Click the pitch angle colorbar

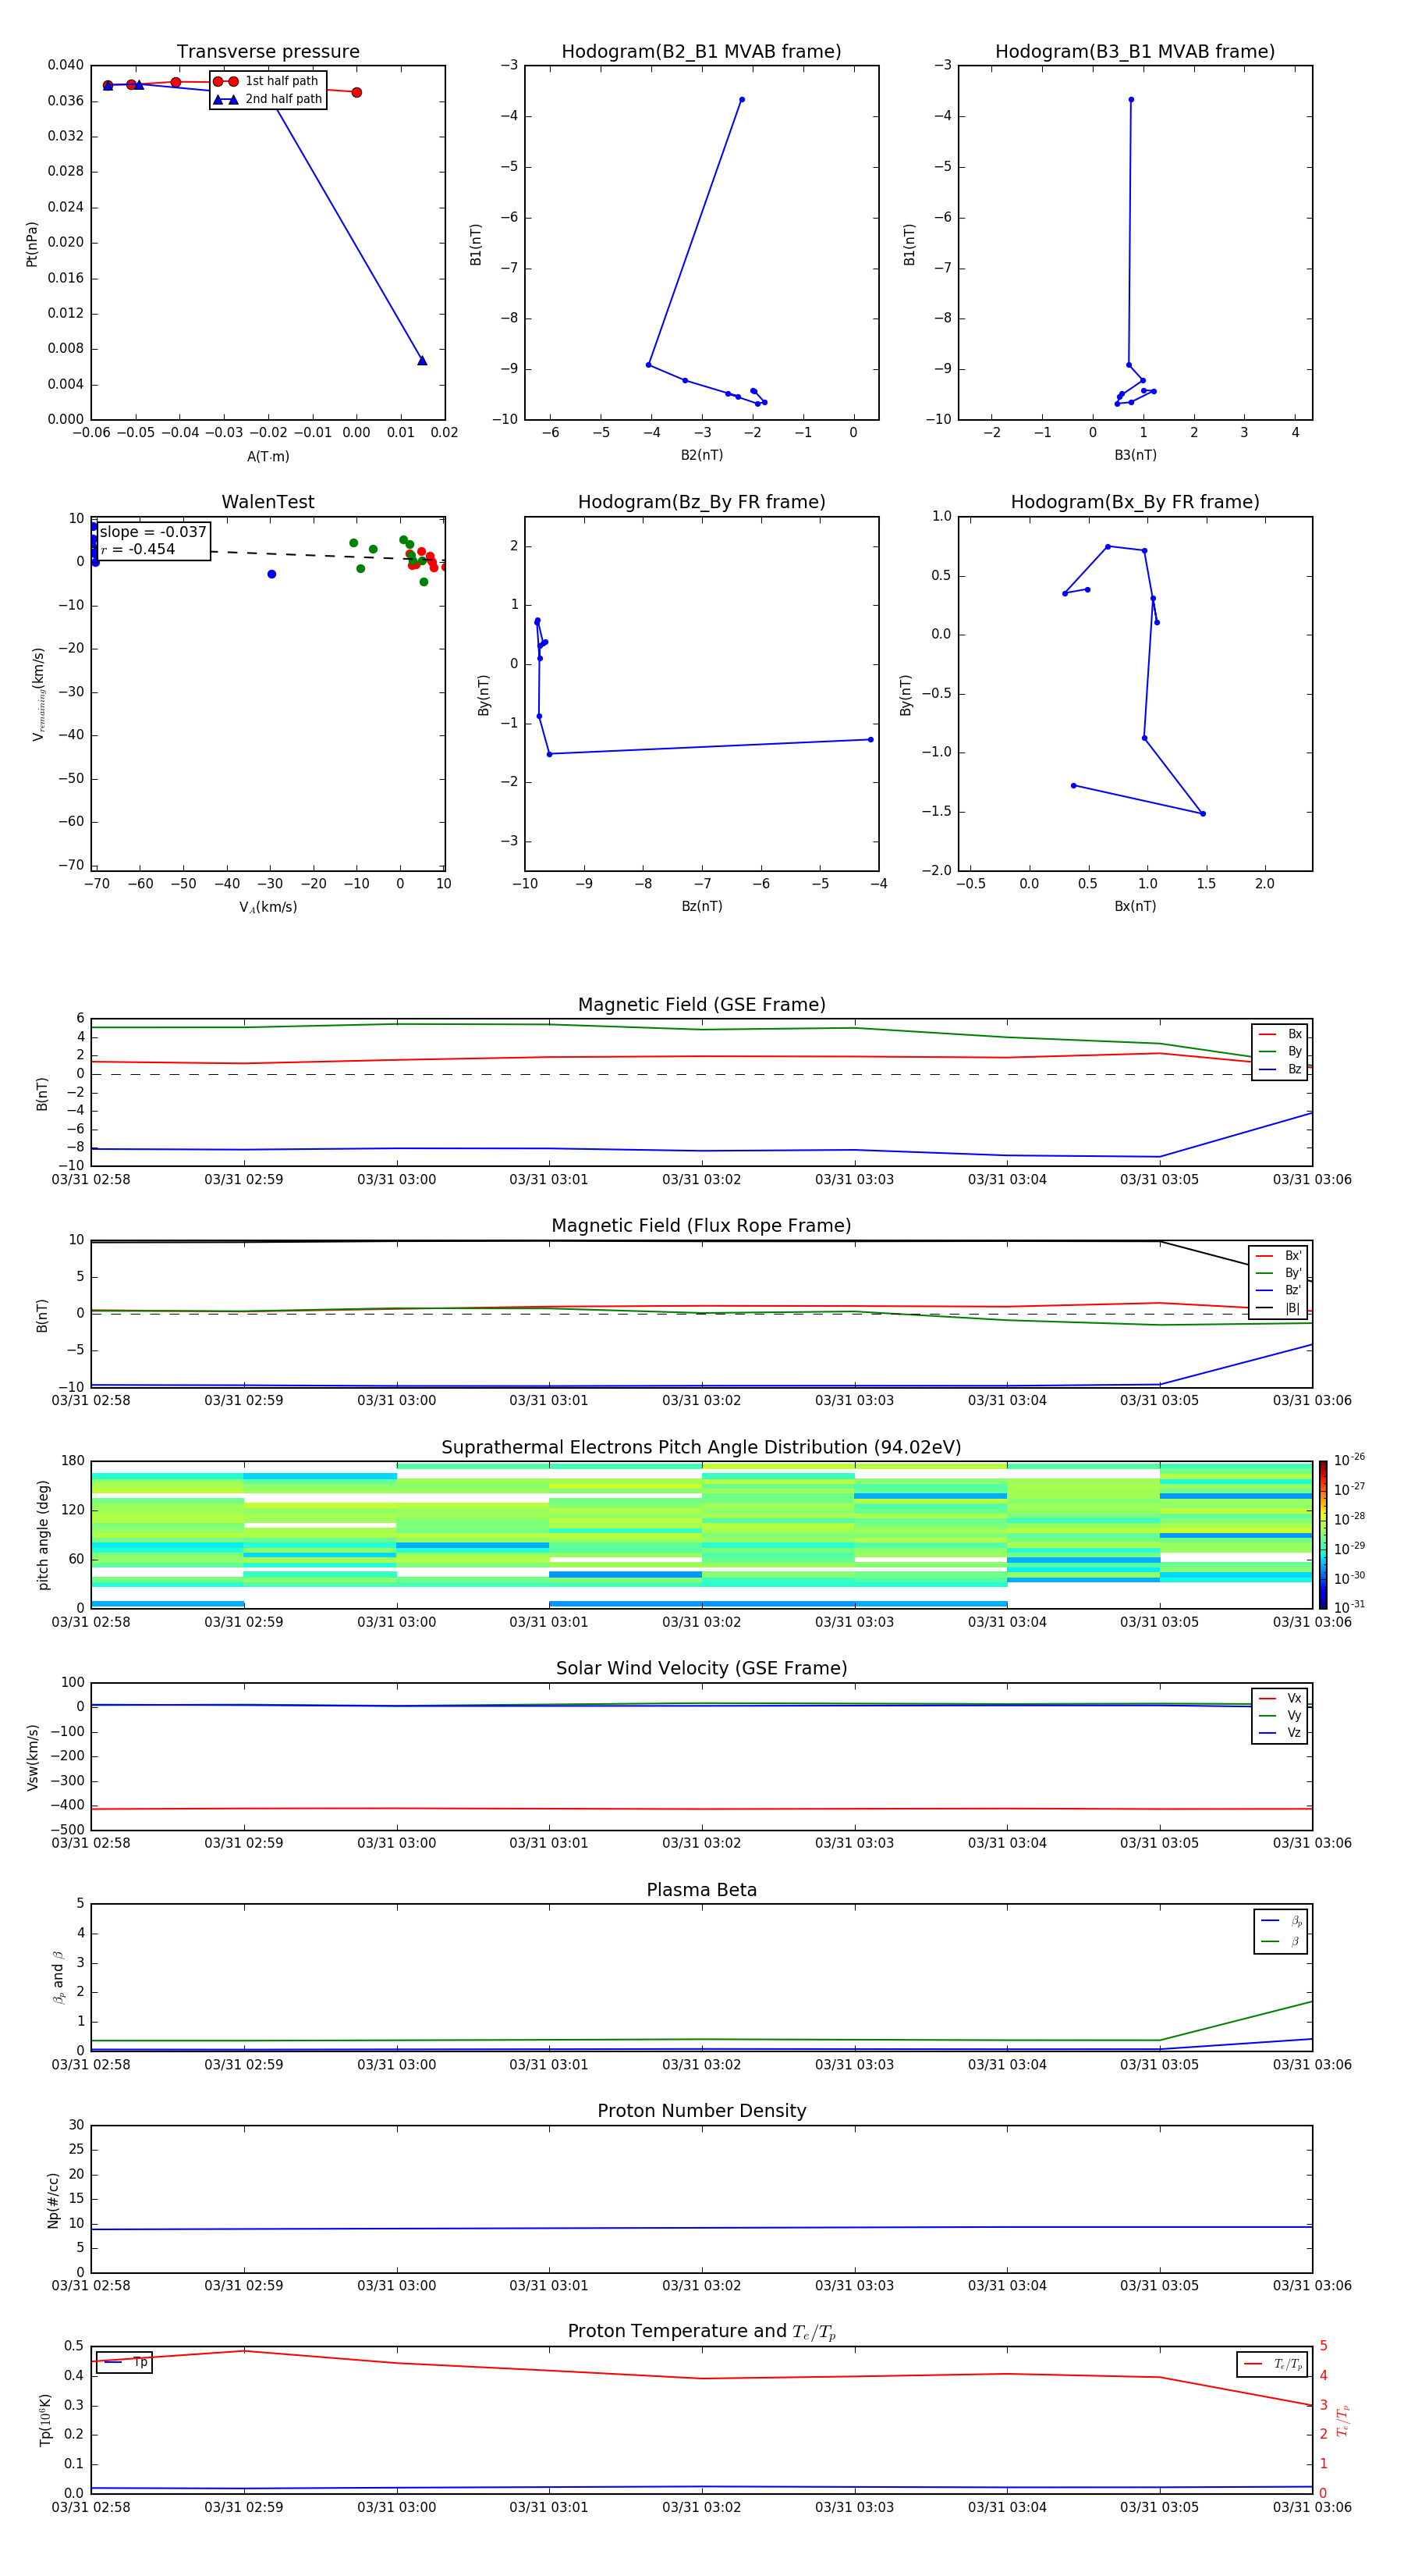click(x=1323, y=1534)
